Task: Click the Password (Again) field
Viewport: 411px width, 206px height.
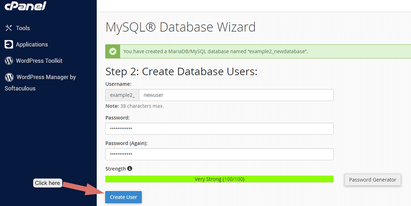Action: pos(219,154)
